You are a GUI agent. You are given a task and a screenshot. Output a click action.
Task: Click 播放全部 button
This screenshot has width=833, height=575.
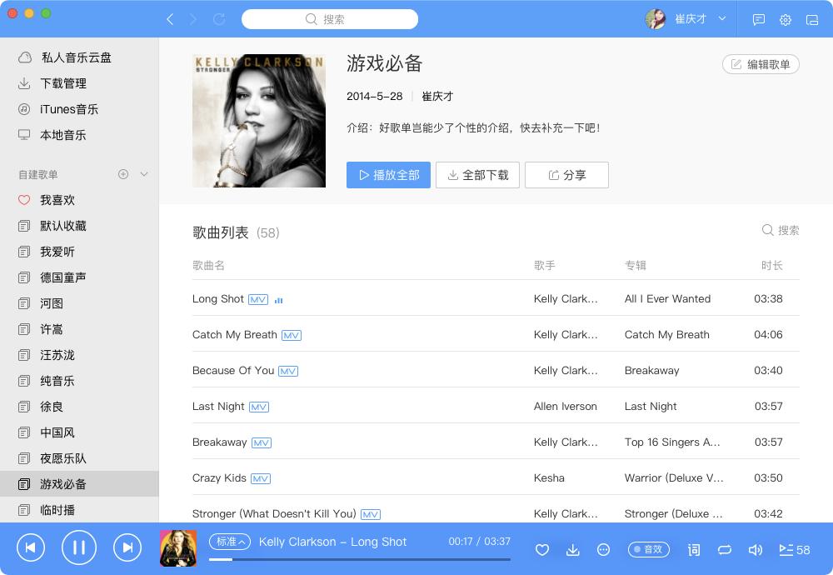click(x=388, y=175)
